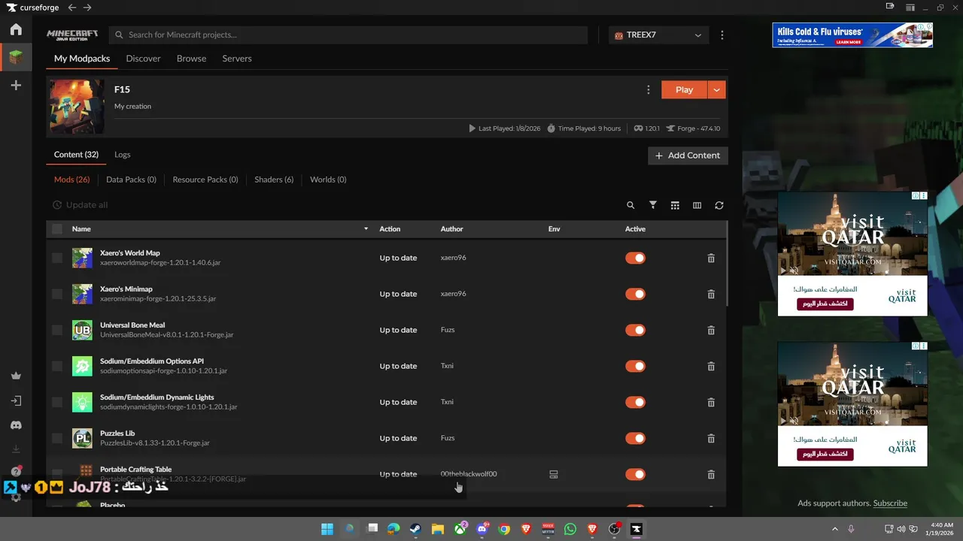
Task: Check the Sodium/Embeddium Options API row checkbox
Action: pyautogui.click(x=57, y=366)
